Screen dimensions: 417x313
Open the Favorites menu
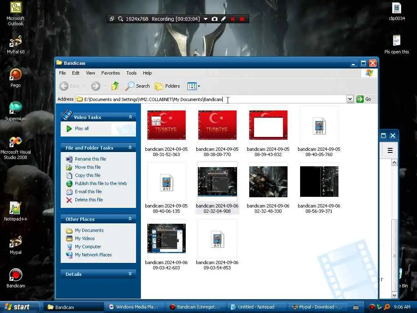(111, 73)
